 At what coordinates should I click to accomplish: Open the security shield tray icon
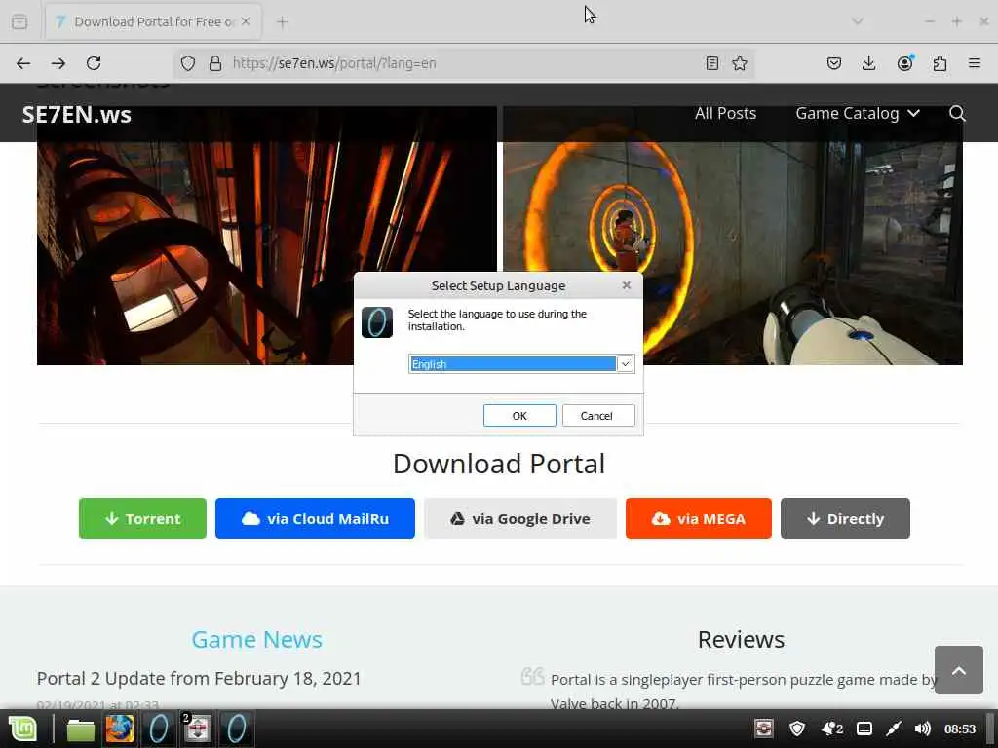[x=797, y=729]
